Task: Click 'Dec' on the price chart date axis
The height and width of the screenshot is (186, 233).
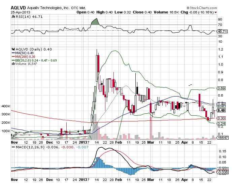Action: click(x=49, y=142)
